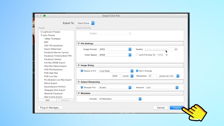Select the 1080p Timelapse preset

pyautogui.click(x=52, y=39)
